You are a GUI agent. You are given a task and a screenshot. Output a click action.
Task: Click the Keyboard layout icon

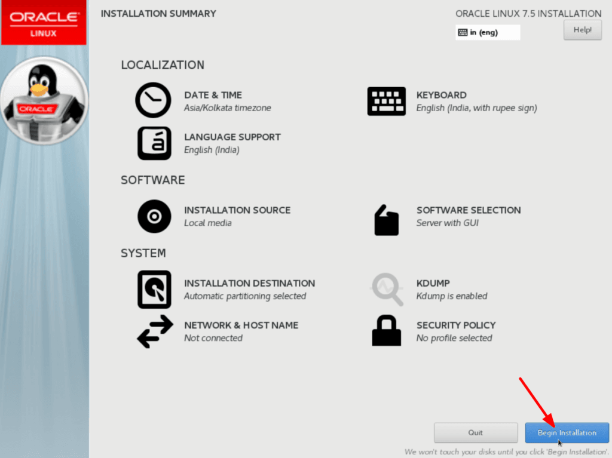pos(387,101)
